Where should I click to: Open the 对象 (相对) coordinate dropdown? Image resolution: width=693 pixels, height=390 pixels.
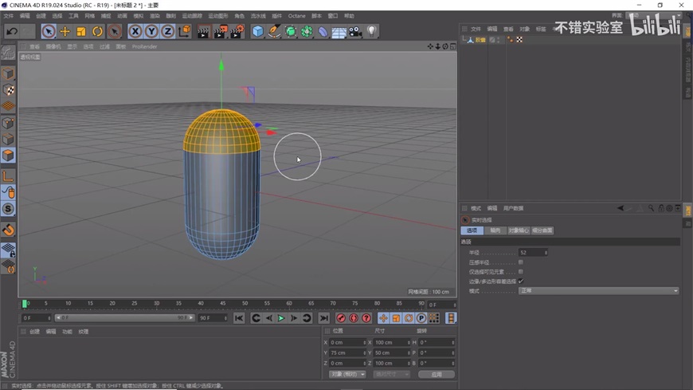346,374
